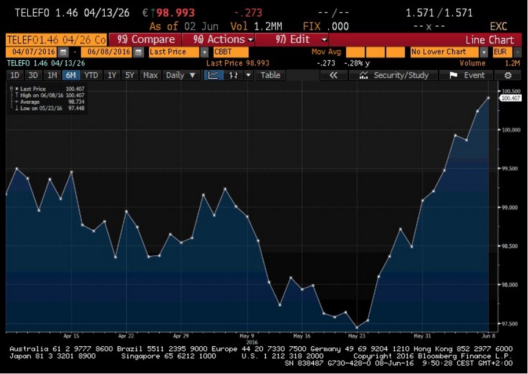528x374 pixels.
Task: Click the Event flag icon
Action: point(453,75)
